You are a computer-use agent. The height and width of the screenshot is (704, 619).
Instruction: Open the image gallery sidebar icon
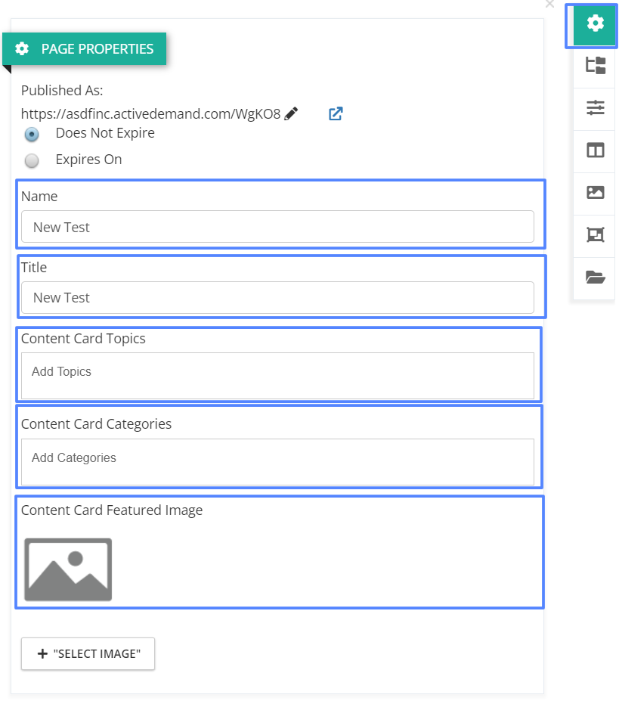point(596,192)
